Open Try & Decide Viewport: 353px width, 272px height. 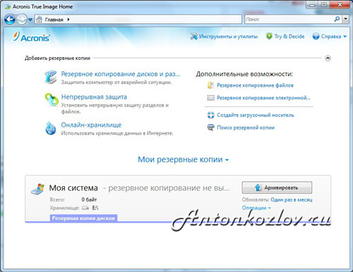(x=289, y=37)
